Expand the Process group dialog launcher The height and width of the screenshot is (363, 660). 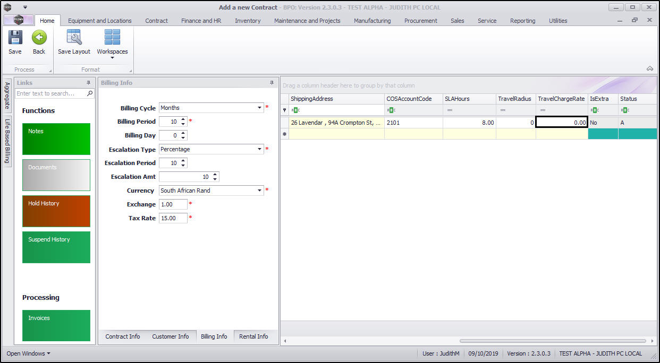coord(50,71)
